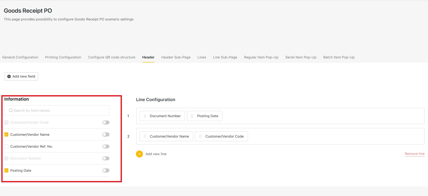Click the search magnifier icon in Information

[x=11, y=110]
